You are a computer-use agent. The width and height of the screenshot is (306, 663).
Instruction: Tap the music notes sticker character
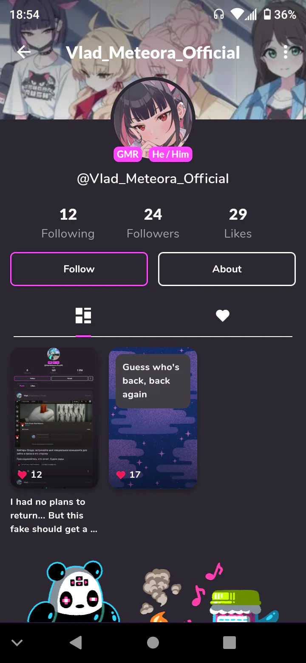point(209,593)
